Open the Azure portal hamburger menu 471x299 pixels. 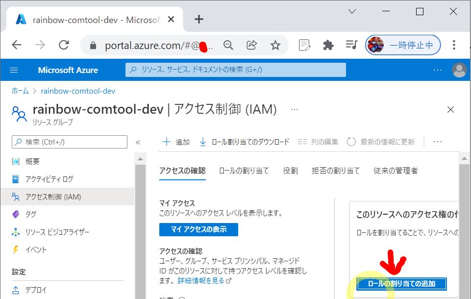coord(14,70)
